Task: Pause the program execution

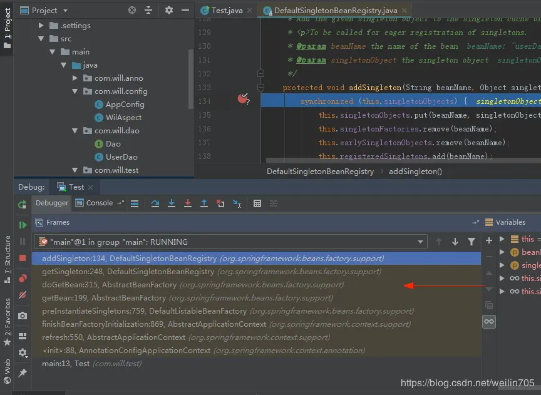Action: (23, 242)
